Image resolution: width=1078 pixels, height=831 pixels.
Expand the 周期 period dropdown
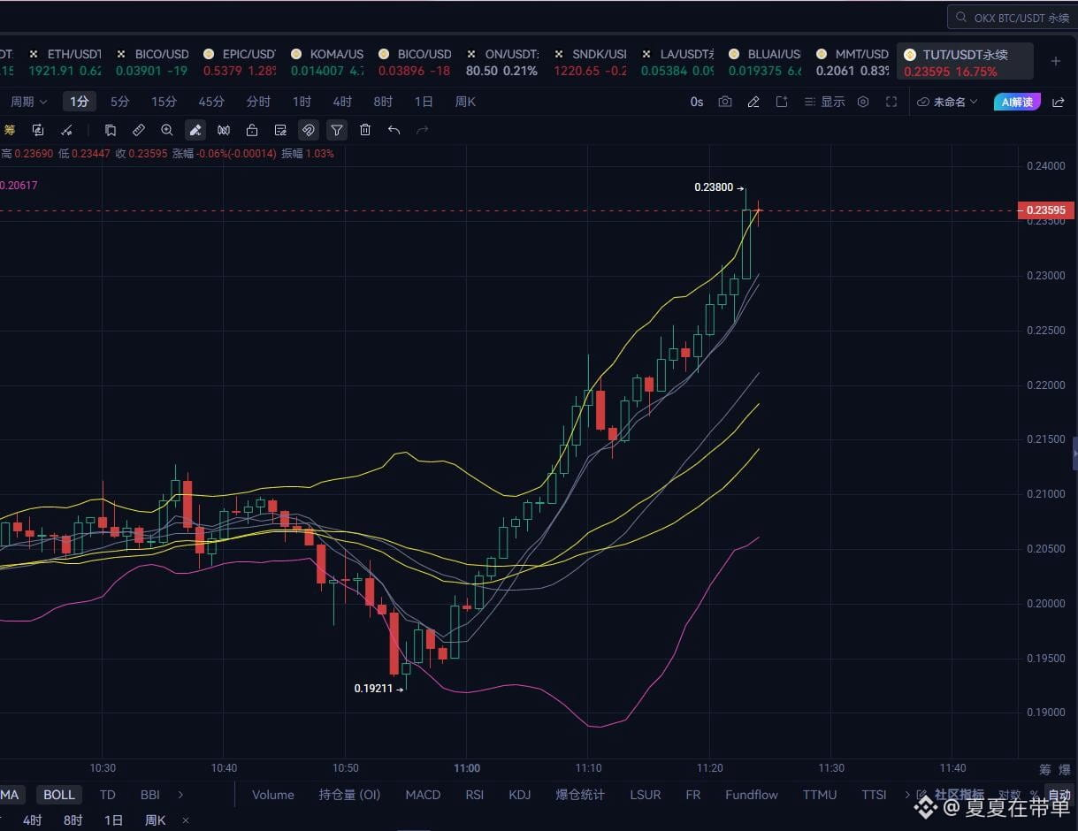tap(28, 102)
